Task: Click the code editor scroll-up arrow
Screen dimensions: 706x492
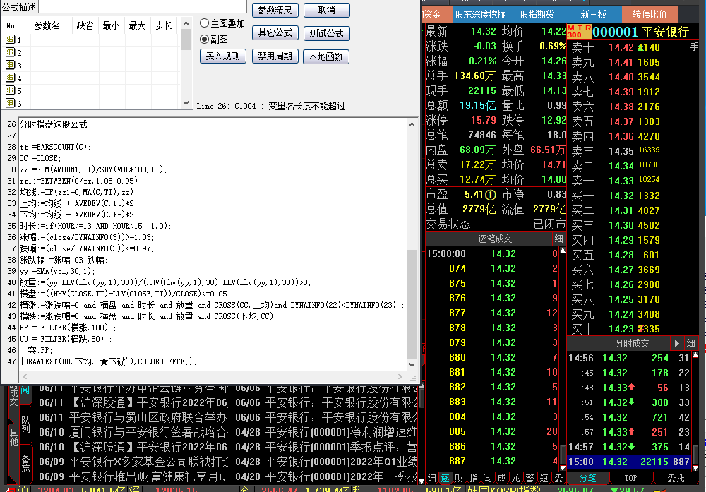Action: click(x=412, y=124)
